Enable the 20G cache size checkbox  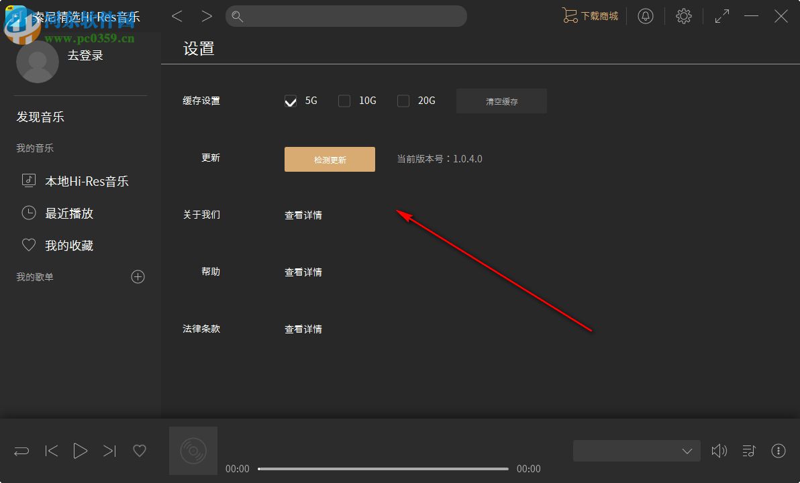[x=403, y=101]
